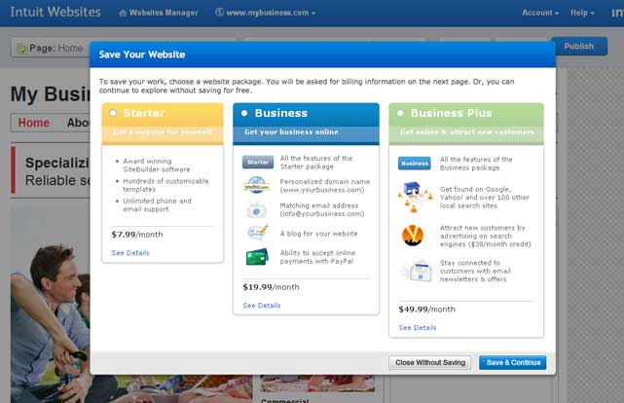Click the Intuit Websites logo

click(55, 12)
